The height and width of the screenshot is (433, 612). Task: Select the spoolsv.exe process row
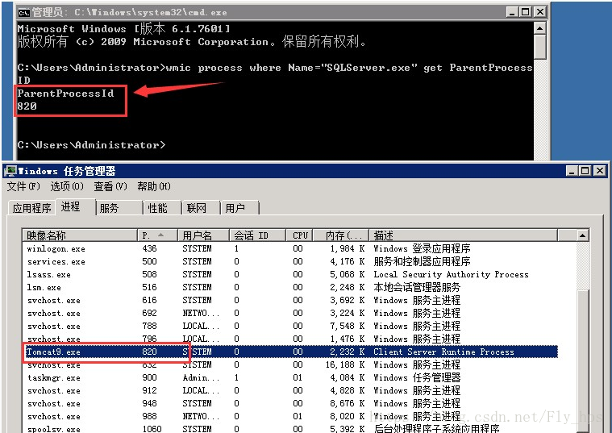point(290,428)
